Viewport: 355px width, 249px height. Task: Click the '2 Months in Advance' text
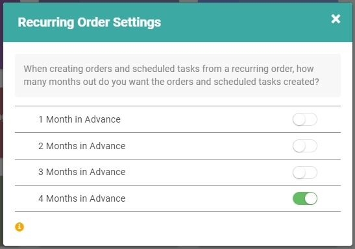[82, 146]
